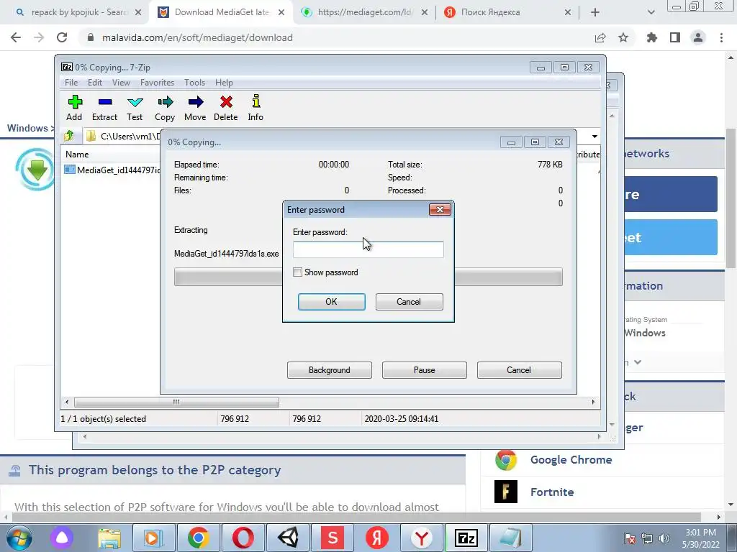Image resolution: width=737 pixels, height=552 pixels.
Task: Click the share page icon in Chrome
Action: (x=600, y=37)
